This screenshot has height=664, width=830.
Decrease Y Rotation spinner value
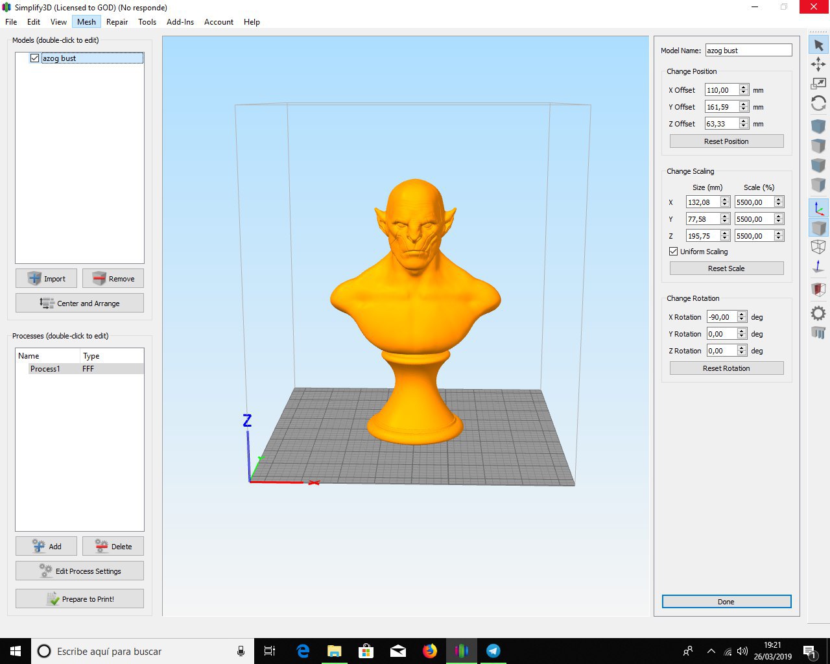coord(742,337)
